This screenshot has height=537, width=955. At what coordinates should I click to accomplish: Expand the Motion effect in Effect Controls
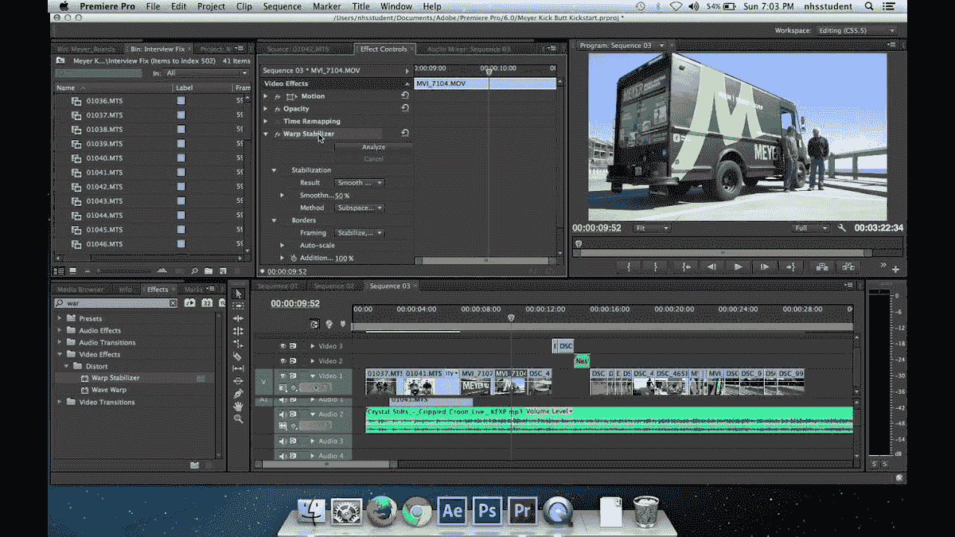[267, 95]
